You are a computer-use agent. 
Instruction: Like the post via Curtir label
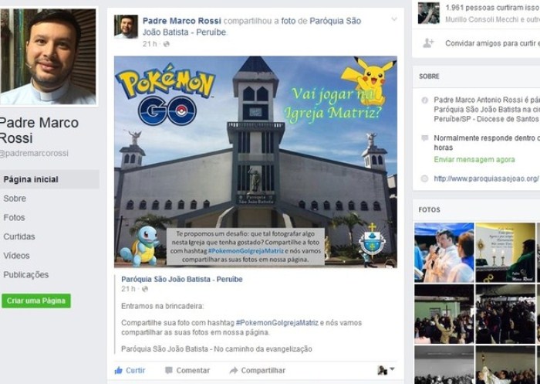click(135, 370)
